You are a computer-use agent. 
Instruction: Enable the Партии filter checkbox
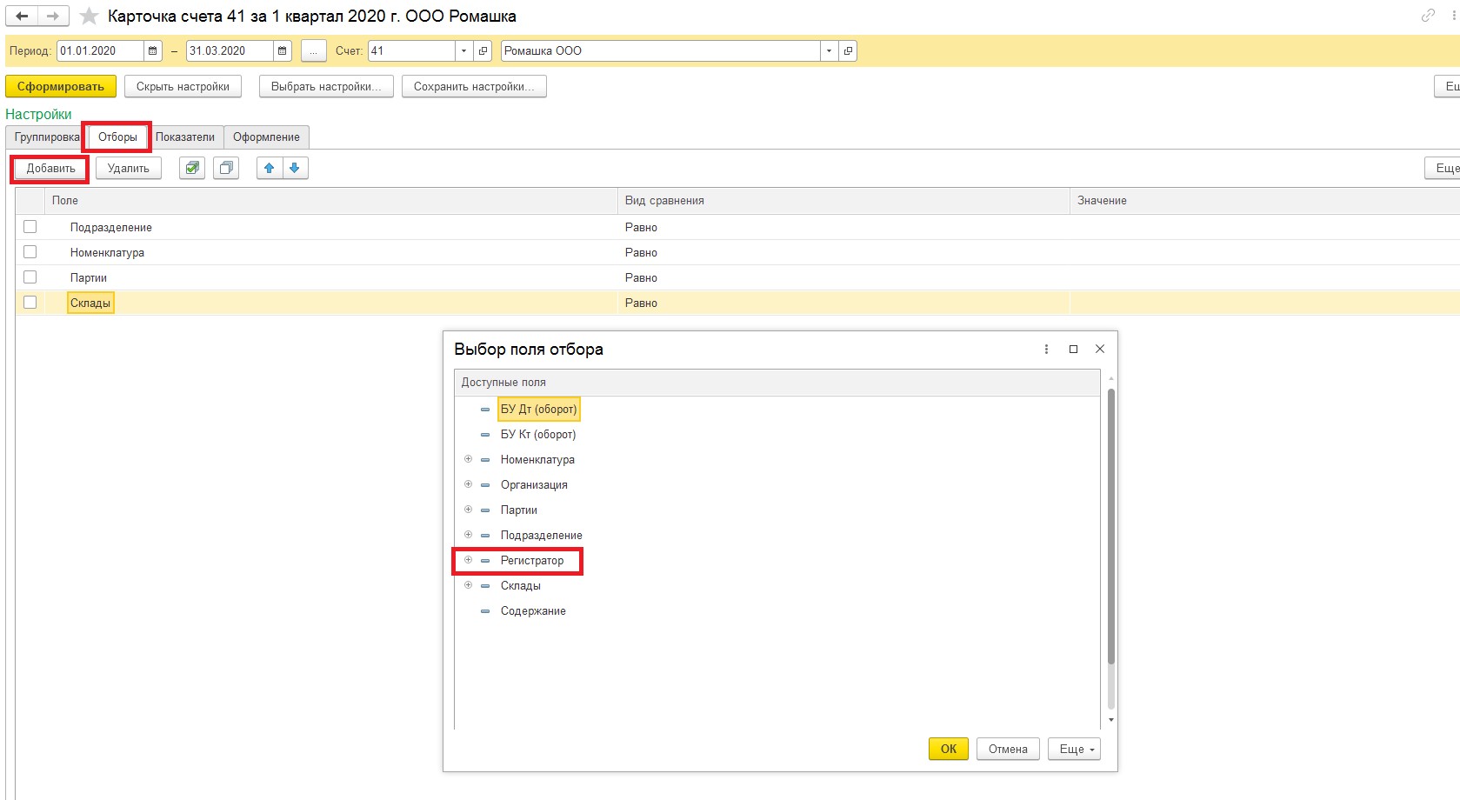[x=30, y=277]
